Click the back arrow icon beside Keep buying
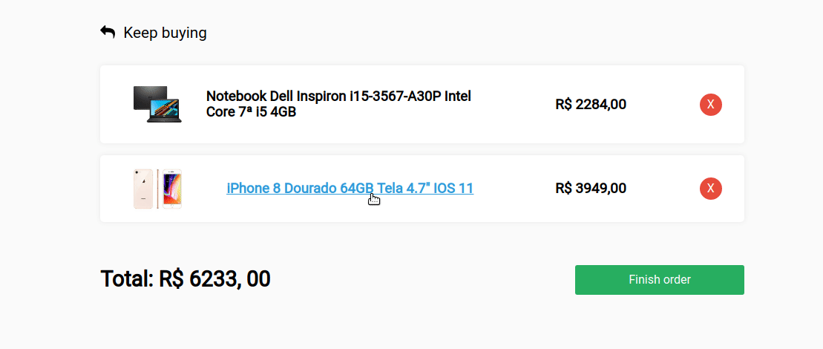 pos(108,32)
